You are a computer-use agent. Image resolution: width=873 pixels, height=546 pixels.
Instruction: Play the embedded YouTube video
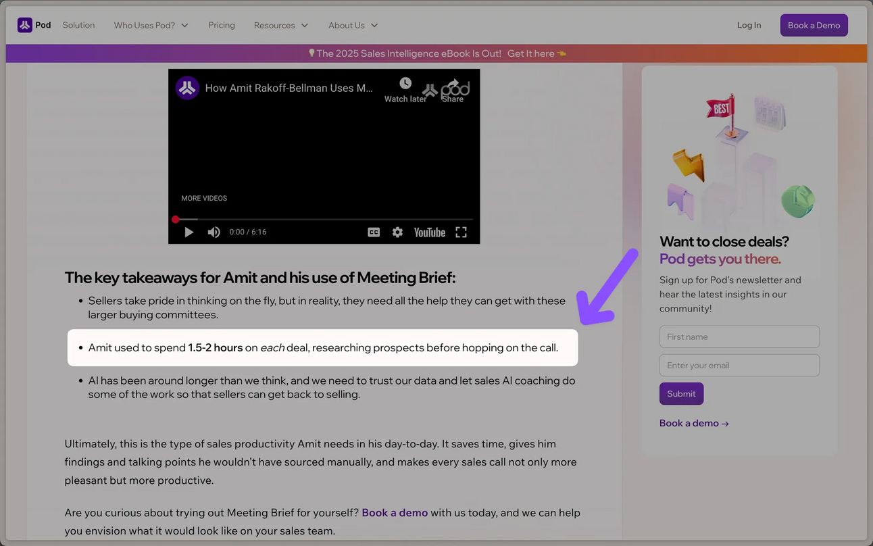point(189,232)
